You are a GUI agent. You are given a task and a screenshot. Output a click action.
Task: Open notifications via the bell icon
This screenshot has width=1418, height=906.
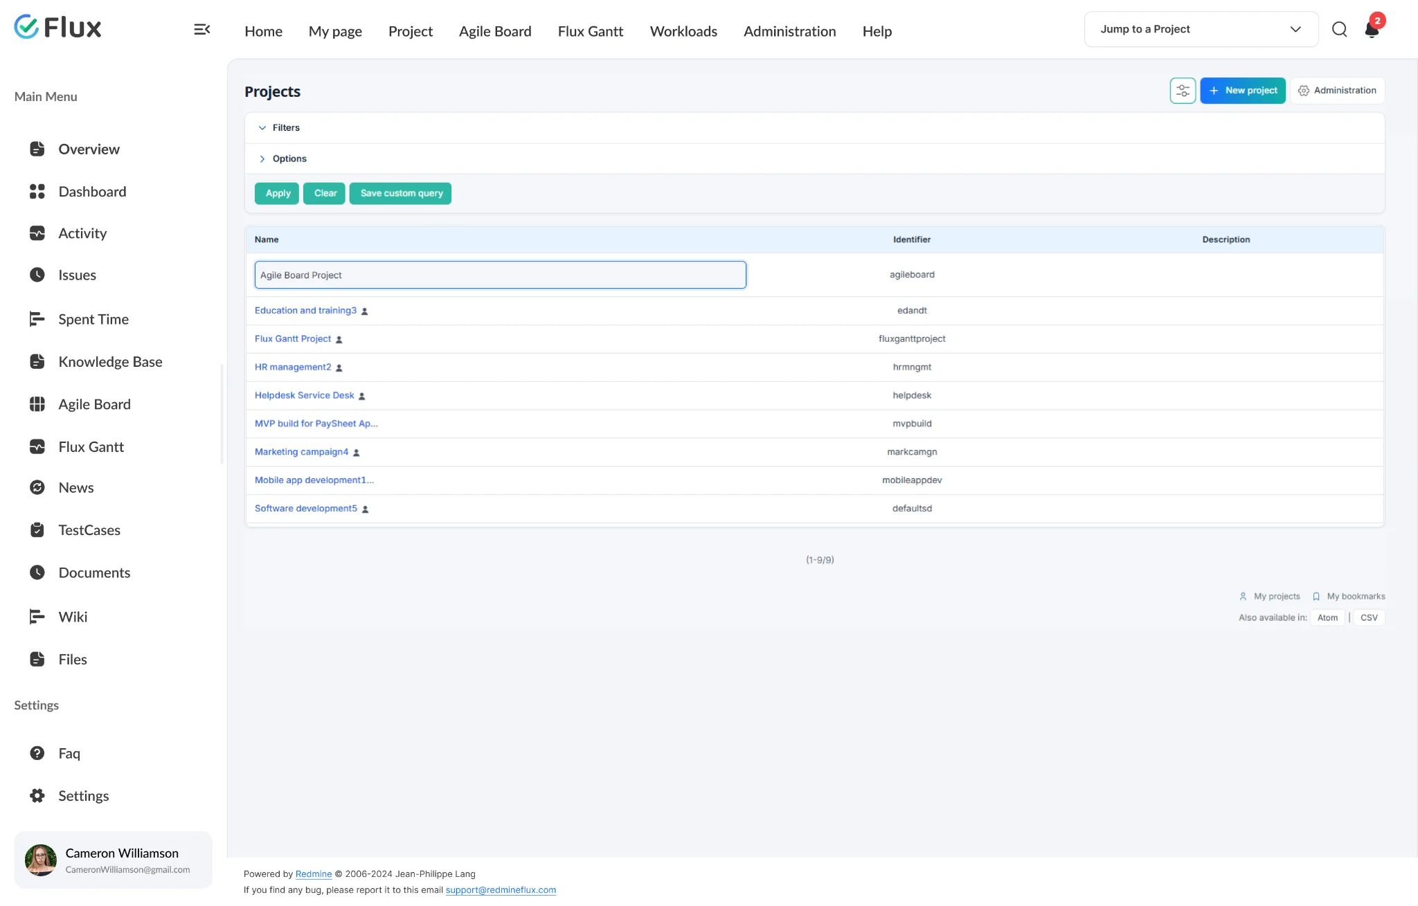[x=1372, y=29]
